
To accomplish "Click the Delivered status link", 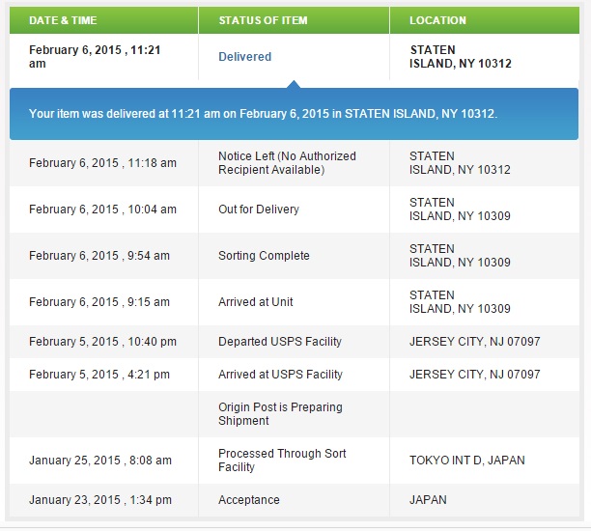I will (244, 57).
